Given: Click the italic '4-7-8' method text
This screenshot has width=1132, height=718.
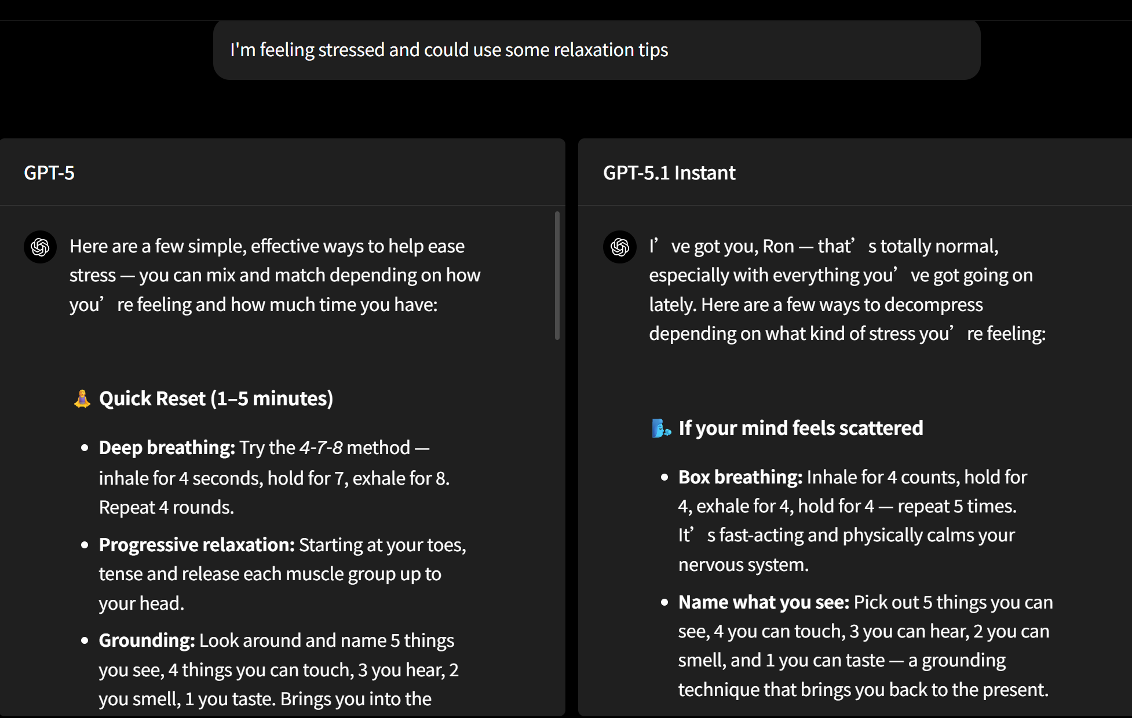Looking at the screenshot, I should pyautogui.click(x=321, y=448).
